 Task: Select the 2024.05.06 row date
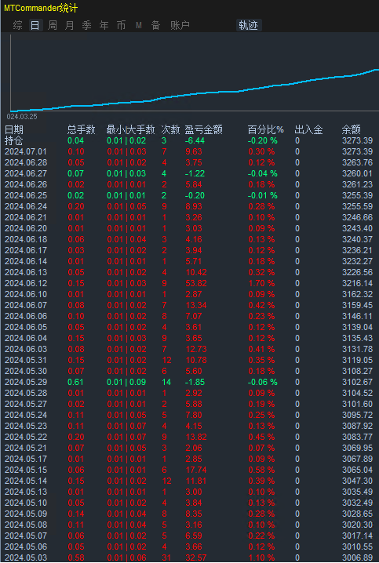[26, 547]
